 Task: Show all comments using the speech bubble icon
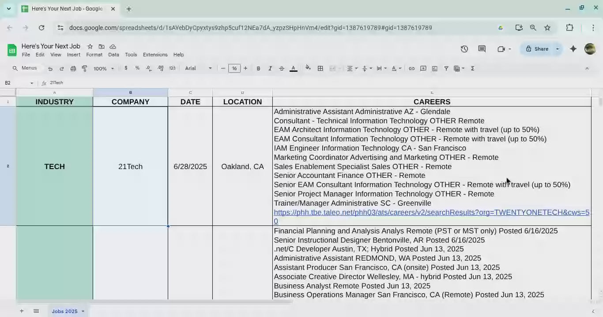click(x=482, y=49)
